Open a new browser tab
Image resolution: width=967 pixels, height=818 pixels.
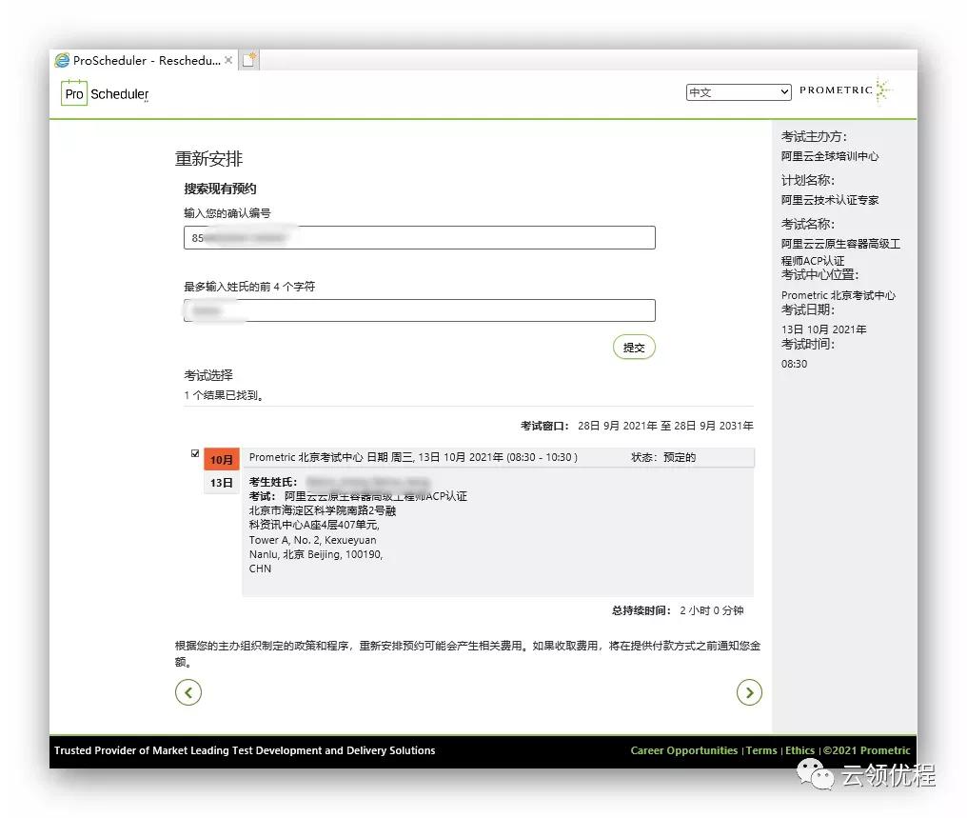click(249, 58)
